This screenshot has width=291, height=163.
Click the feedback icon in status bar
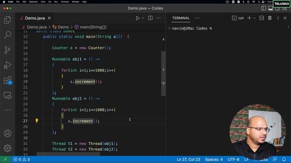pyautogui.click(x=275, y=159)
